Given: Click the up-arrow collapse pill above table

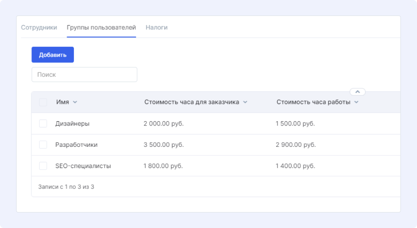Looking at the screenshot, I should tap(358, 92).
